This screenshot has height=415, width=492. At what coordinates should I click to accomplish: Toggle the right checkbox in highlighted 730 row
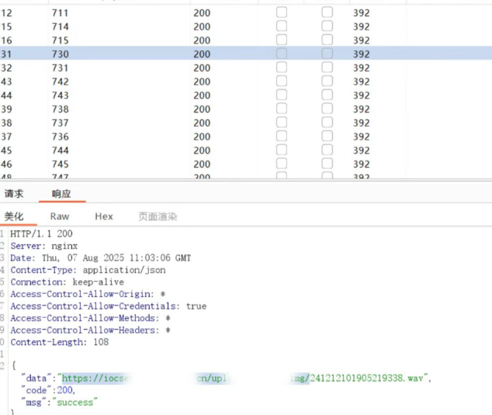click(x=327, y=54)
